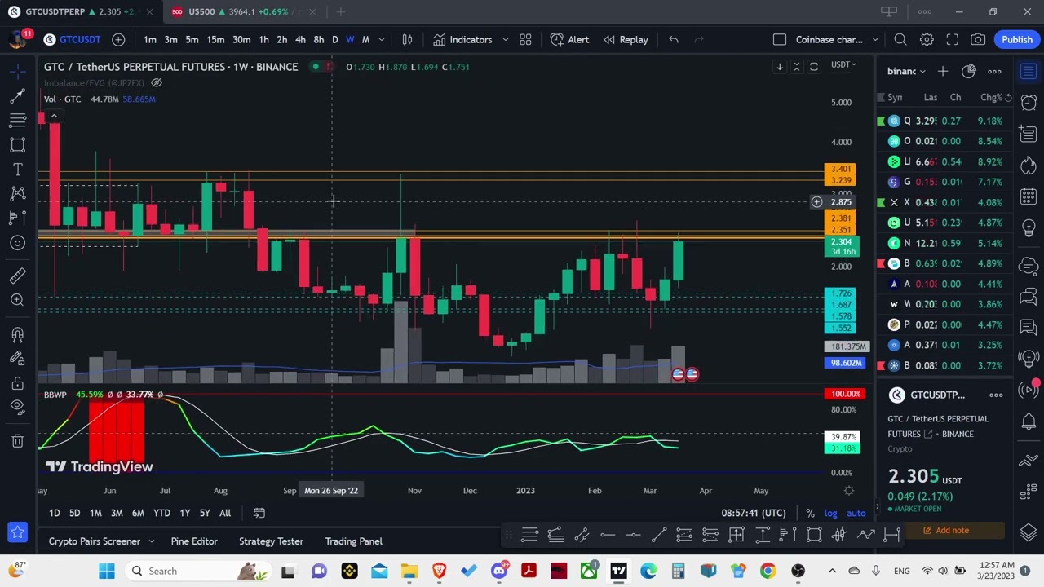The width and height of the screenshot is (1044, 587).
Task: Select the D daily timeframe
Action: 334,39
